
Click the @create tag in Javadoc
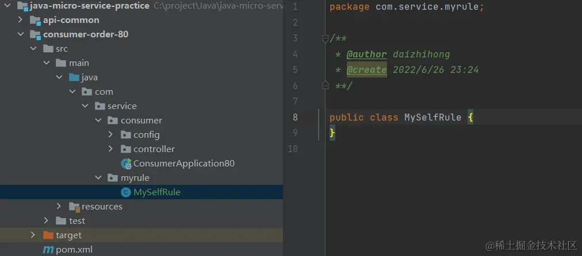pos(367,69)
